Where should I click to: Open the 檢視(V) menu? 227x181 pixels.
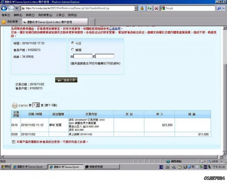pyautogui.click(x=30, y=15)
